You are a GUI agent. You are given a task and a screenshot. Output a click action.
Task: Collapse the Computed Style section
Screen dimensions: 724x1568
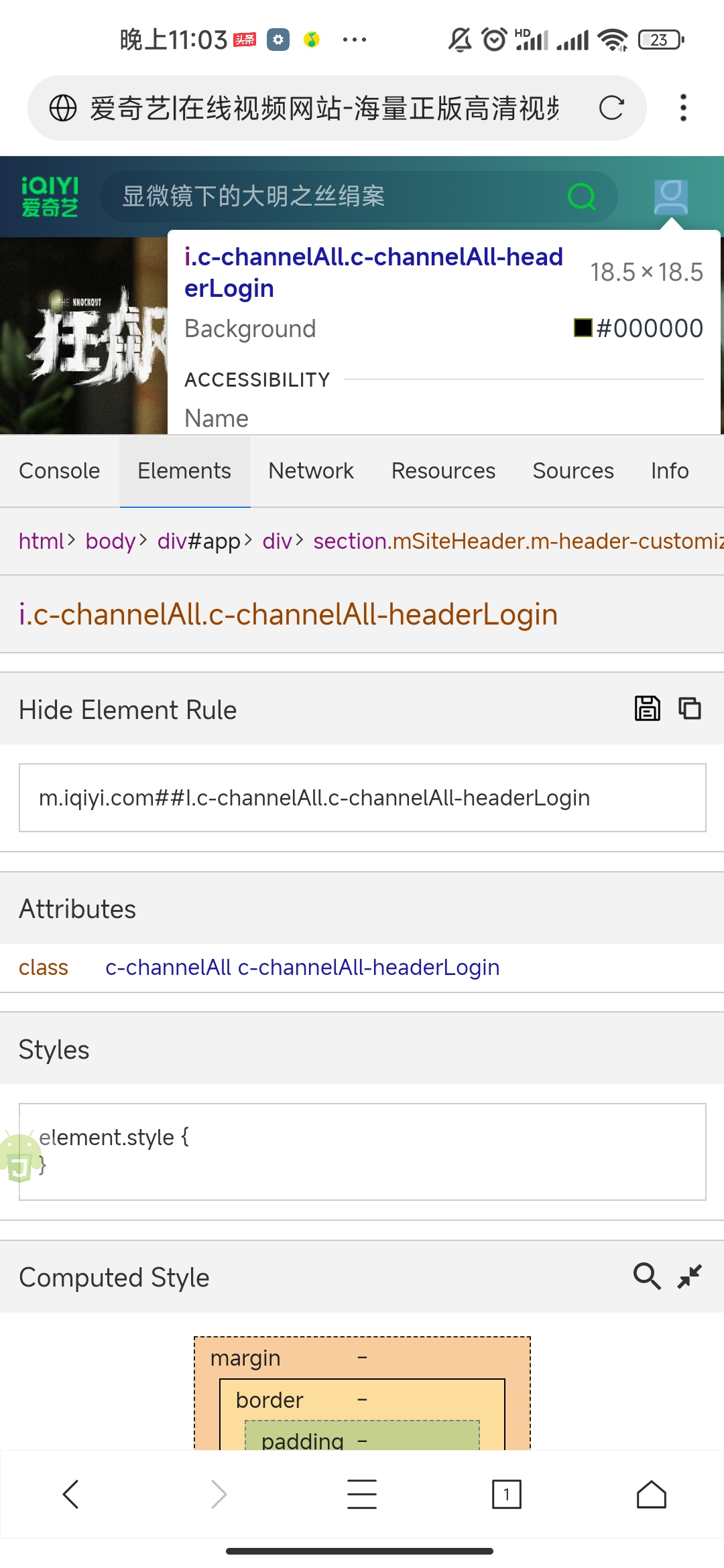(690, 1277)
